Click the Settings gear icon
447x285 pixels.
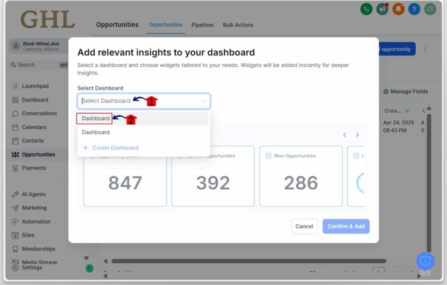click(x=15, y=268)
